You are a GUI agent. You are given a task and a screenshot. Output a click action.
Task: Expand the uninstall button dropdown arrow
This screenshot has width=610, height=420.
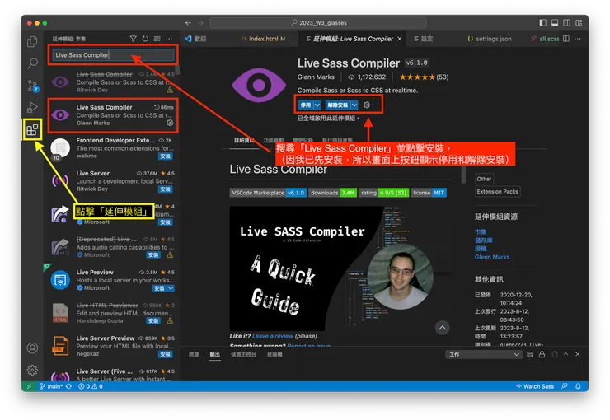(x=354, y=105)
